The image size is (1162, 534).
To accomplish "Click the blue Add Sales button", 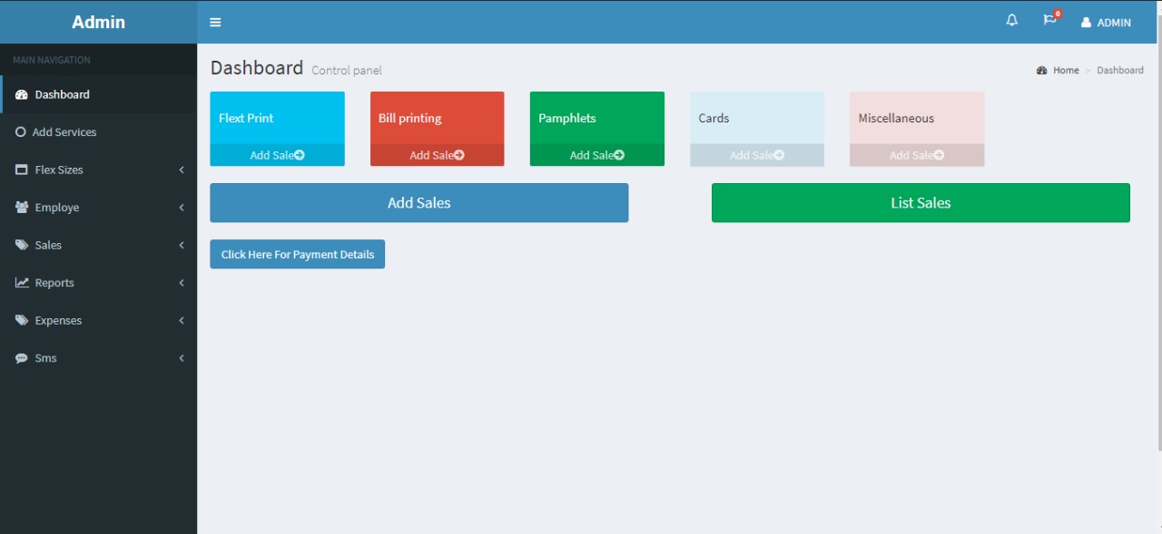I will pos(419,203).
